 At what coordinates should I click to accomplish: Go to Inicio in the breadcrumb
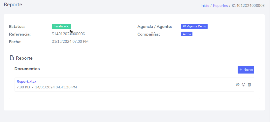coord(205,6)
